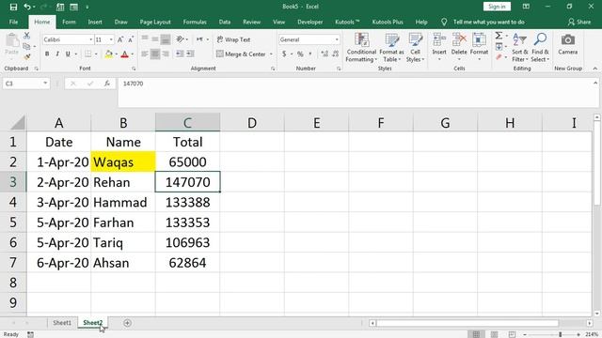The width and height of the screenshot is (602, 338).
Task: Open the Format as Table menu
Action: click(391, 48)
